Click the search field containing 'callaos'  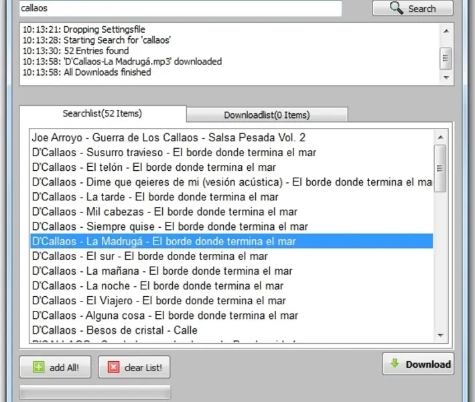180,8
